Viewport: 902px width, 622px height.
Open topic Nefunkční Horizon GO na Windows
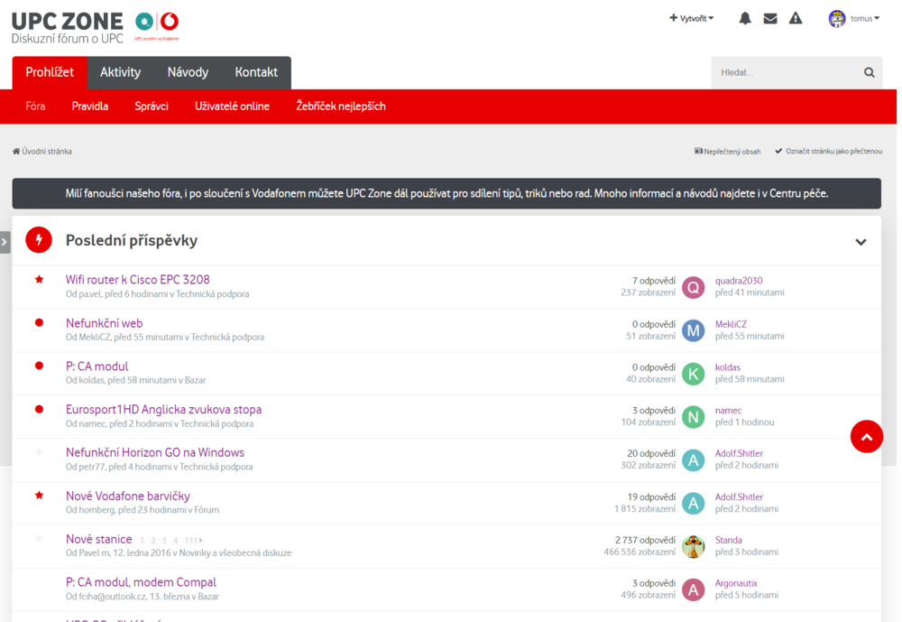pyautogui.click(x=155, y=452)
